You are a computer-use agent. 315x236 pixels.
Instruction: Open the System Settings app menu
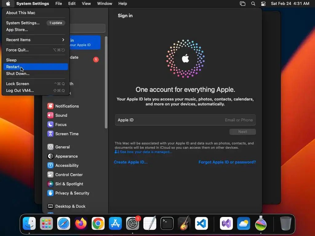point(33,4)
